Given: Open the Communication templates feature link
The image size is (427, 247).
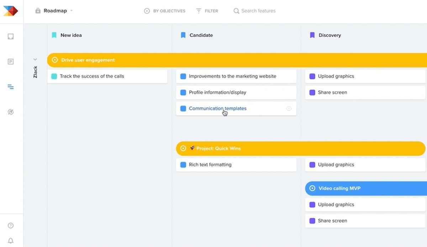Looking at the screenshot, I should click(217, 108).
